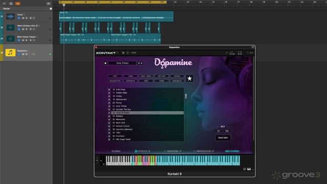This screenshot has width=327, height=184.
Task: Open the key root note dropdown
Action: [219, 131]
